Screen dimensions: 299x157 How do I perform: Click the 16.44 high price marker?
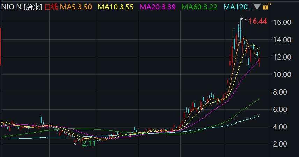point(258,21)
